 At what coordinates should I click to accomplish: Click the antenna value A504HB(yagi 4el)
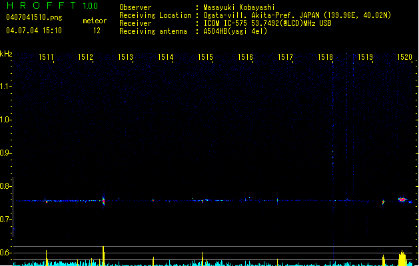click(235, 31)
